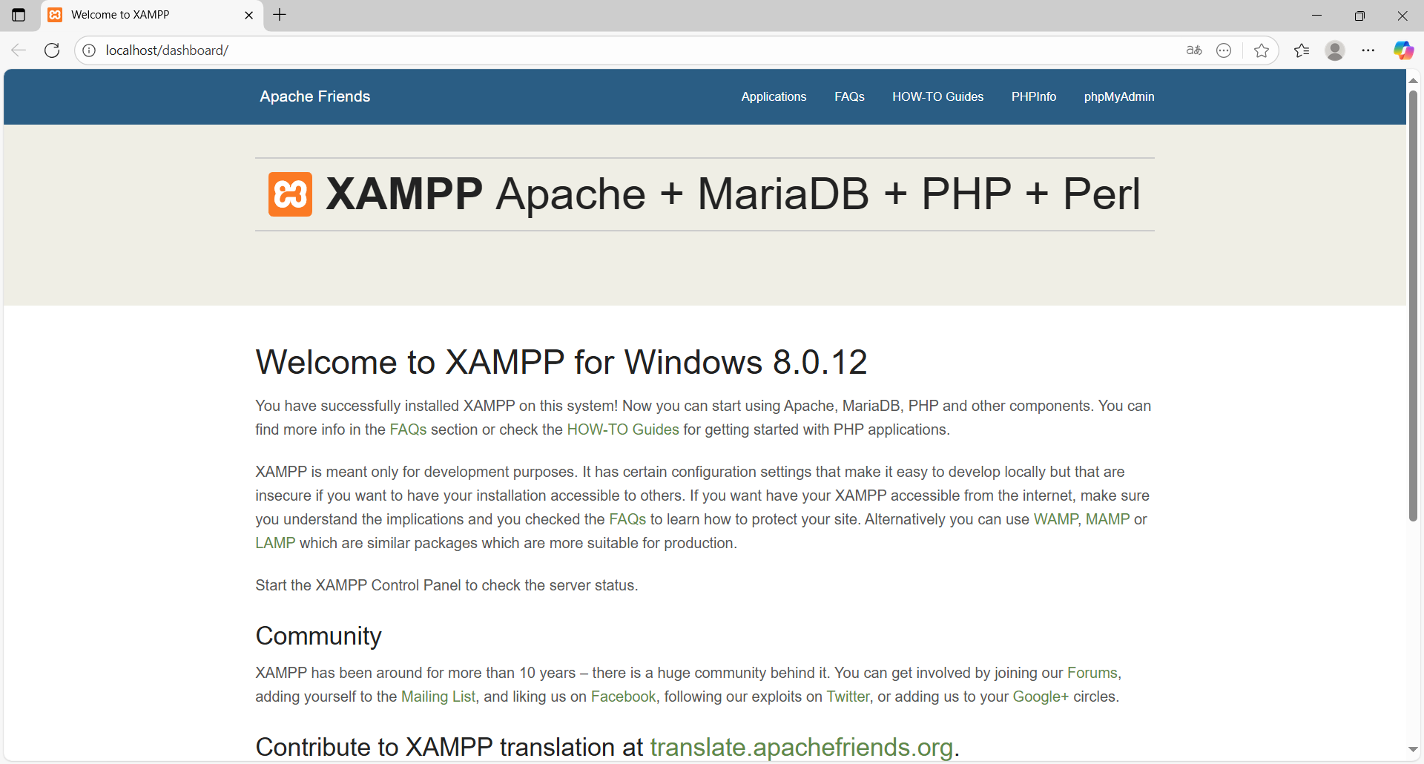The image size is (1424, 764).
Task: Click the XAMPP orange logo
Action: (290, 194)
